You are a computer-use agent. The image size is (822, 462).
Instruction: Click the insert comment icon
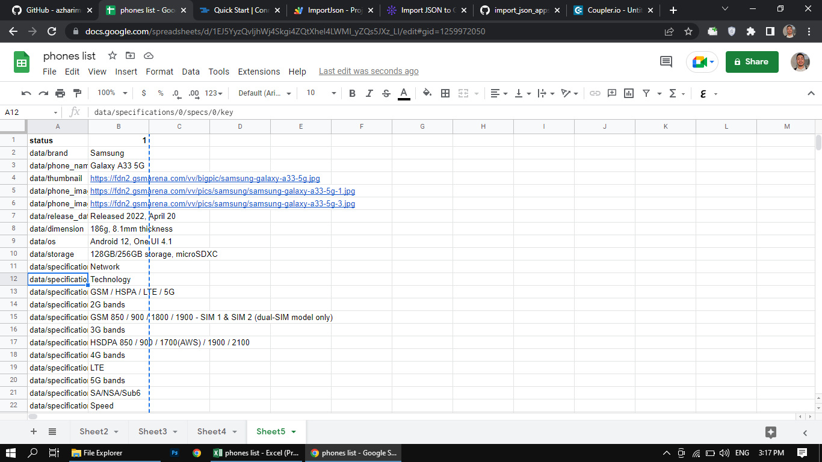coord(611,93)
